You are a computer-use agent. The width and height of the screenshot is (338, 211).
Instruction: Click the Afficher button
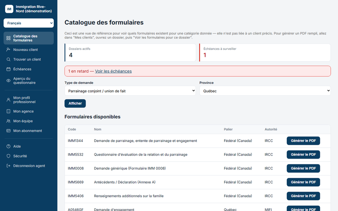(x=75, y=103)
